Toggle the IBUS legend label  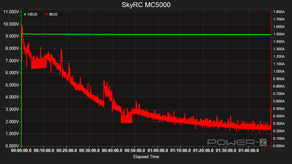[53, 14]
